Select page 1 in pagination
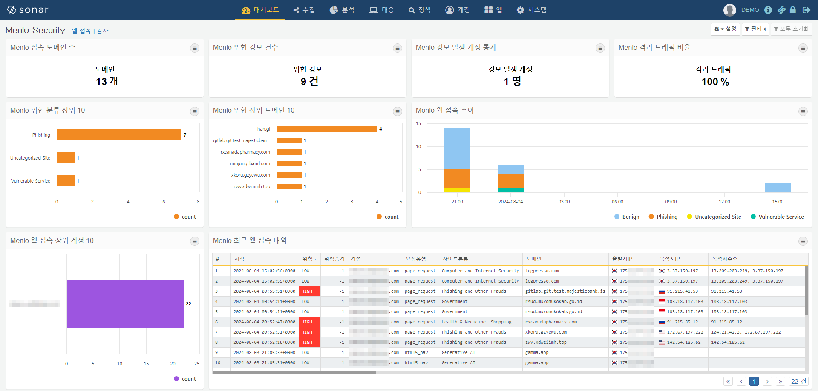818x391 pixels. point(754,381)
